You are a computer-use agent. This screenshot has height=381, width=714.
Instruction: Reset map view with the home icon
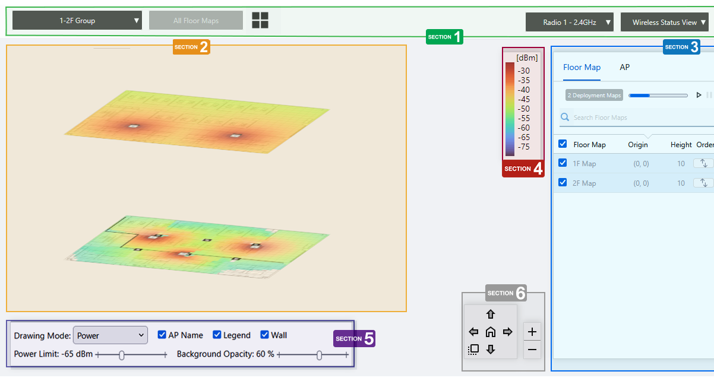[x=491, y=332]
